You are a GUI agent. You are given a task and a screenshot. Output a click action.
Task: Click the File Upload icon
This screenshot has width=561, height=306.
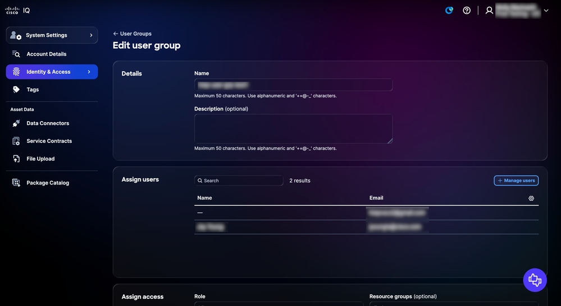tap(16, 159)
